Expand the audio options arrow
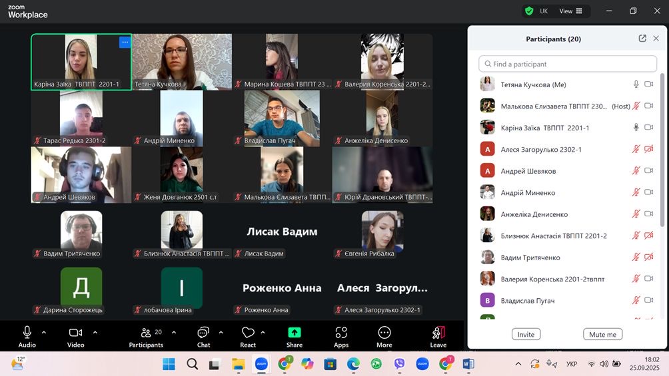Image resolution: width=669 pixels, height=376 pixels. coord(44,332)
